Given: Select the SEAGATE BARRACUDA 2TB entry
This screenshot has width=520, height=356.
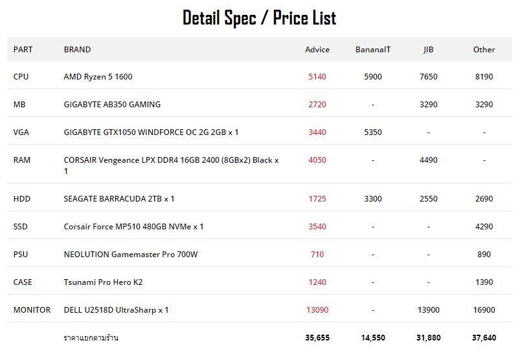Looking at the screenshot, I should pyautogui.click(x=119, y=199).
